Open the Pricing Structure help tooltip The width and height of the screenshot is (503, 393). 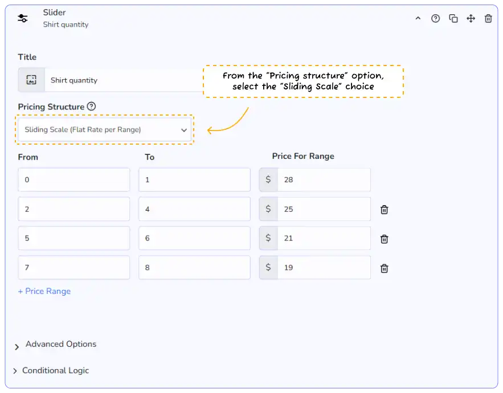[x=92, y=107]
